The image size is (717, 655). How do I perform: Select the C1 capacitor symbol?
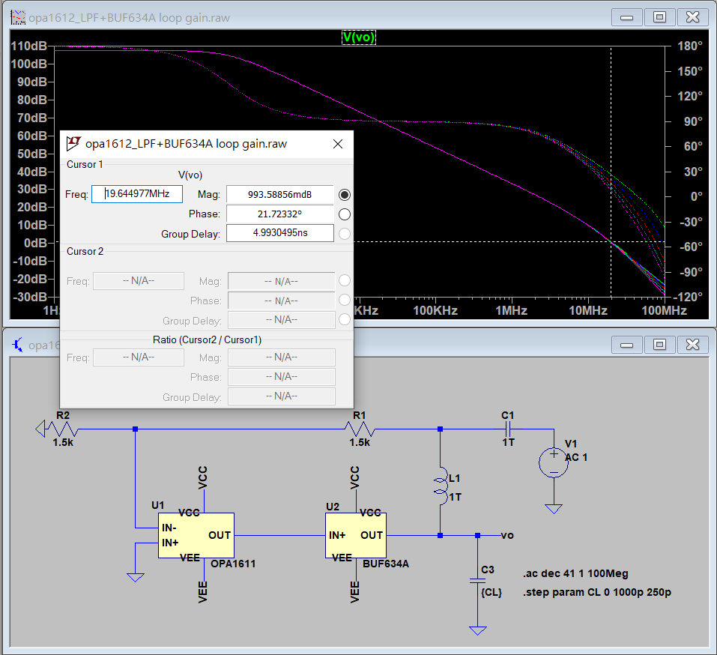tap(507, 429)
